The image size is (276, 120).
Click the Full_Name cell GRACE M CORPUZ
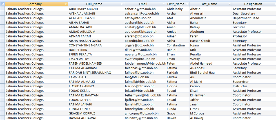[96, 114]
